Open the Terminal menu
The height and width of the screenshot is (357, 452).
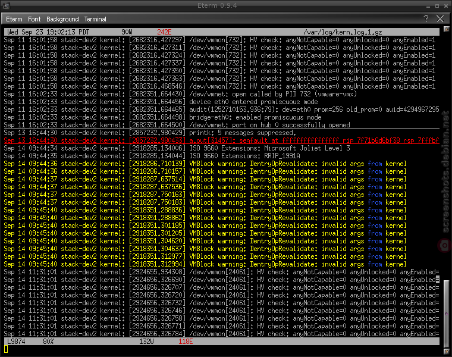point(95,19)
